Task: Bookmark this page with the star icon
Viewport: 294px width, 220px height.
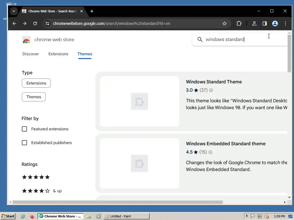Action: pyautogui.click(x=225, y=23)
